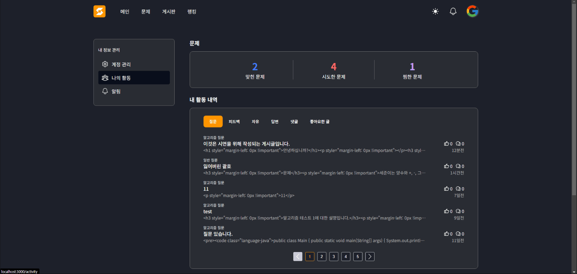Open notifications with the bell icon
Screen dimensions: 577x274
(453, 11)
